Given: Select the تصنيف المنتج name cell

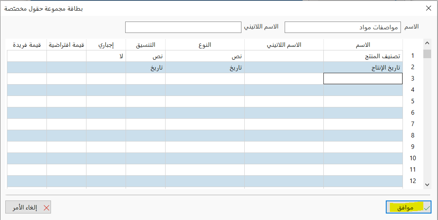Looking at the screenshot, I should coord(363,56).
